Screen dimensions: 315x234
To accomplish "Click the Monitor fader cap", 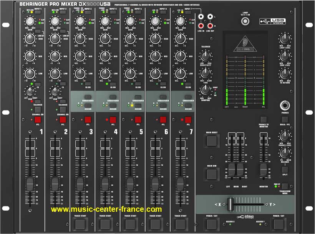I will pyautogui.click(x=264, y=170).
